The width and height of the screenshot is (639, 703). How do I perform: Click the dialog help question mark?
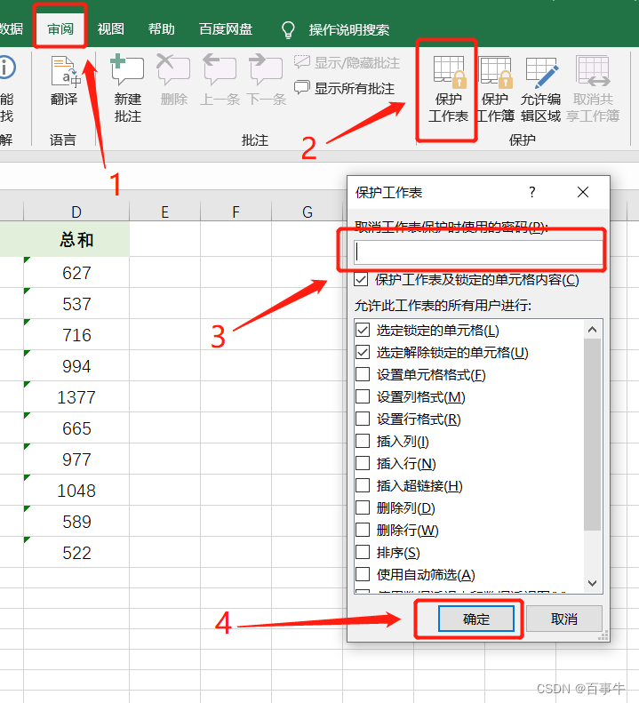tap(532, 192)
